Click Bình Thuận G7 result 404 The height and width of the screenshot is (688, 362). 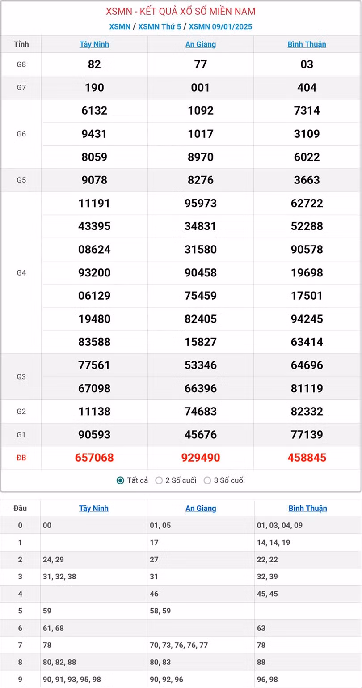[307, 88]
